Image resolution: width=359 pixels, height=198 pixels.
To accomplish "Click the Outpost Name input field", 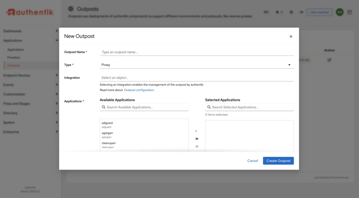I will [x=197, y=52].
